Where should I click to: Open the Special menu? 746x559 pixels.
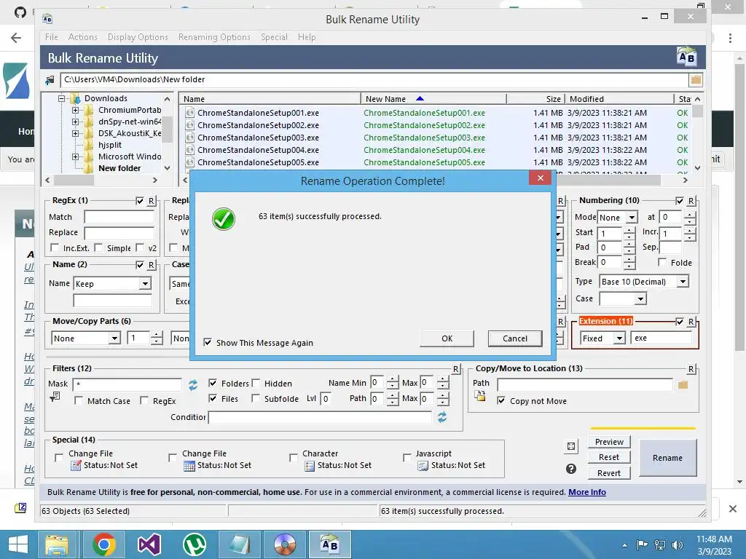(x=274, y=37)
